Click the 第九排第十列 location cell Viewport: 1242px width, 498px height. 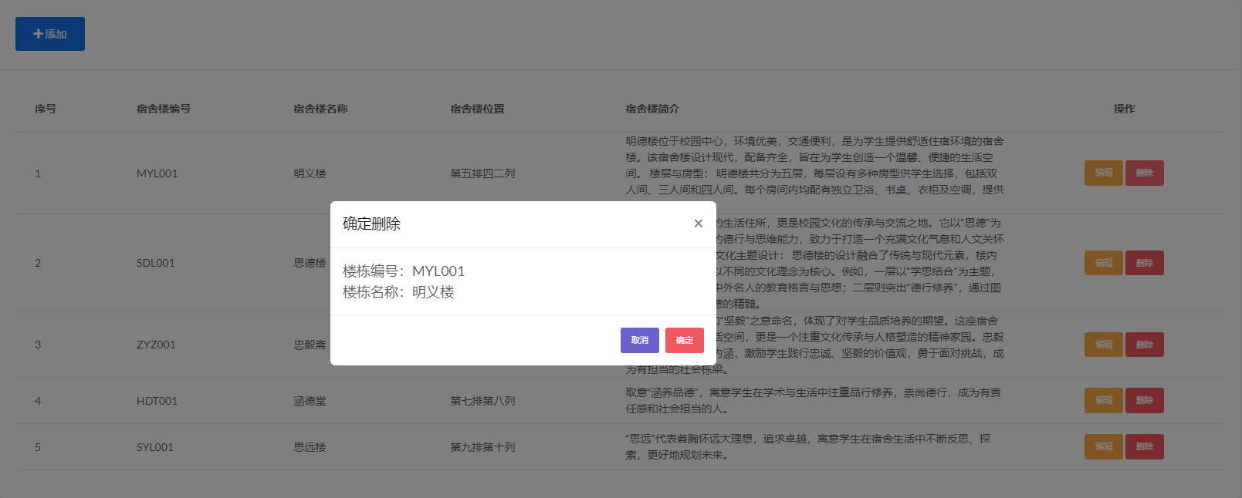[x=482, y=447]
